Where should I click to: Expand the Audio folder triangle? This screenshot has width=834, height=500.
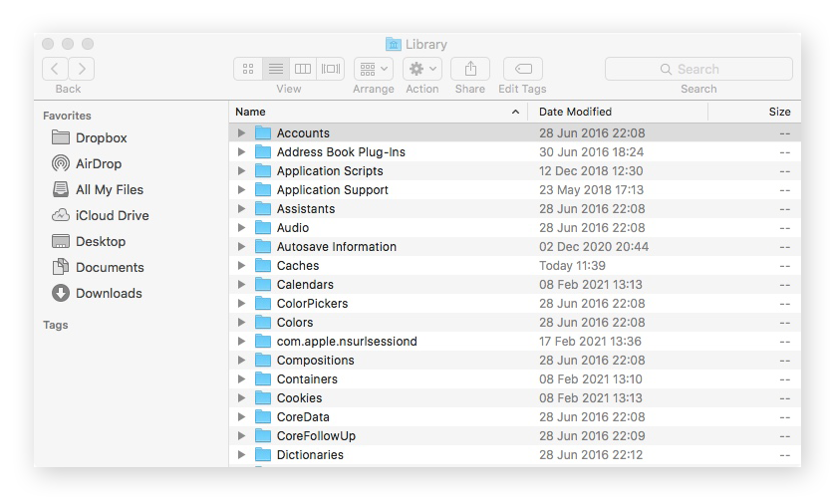click(x=241, y=228)
